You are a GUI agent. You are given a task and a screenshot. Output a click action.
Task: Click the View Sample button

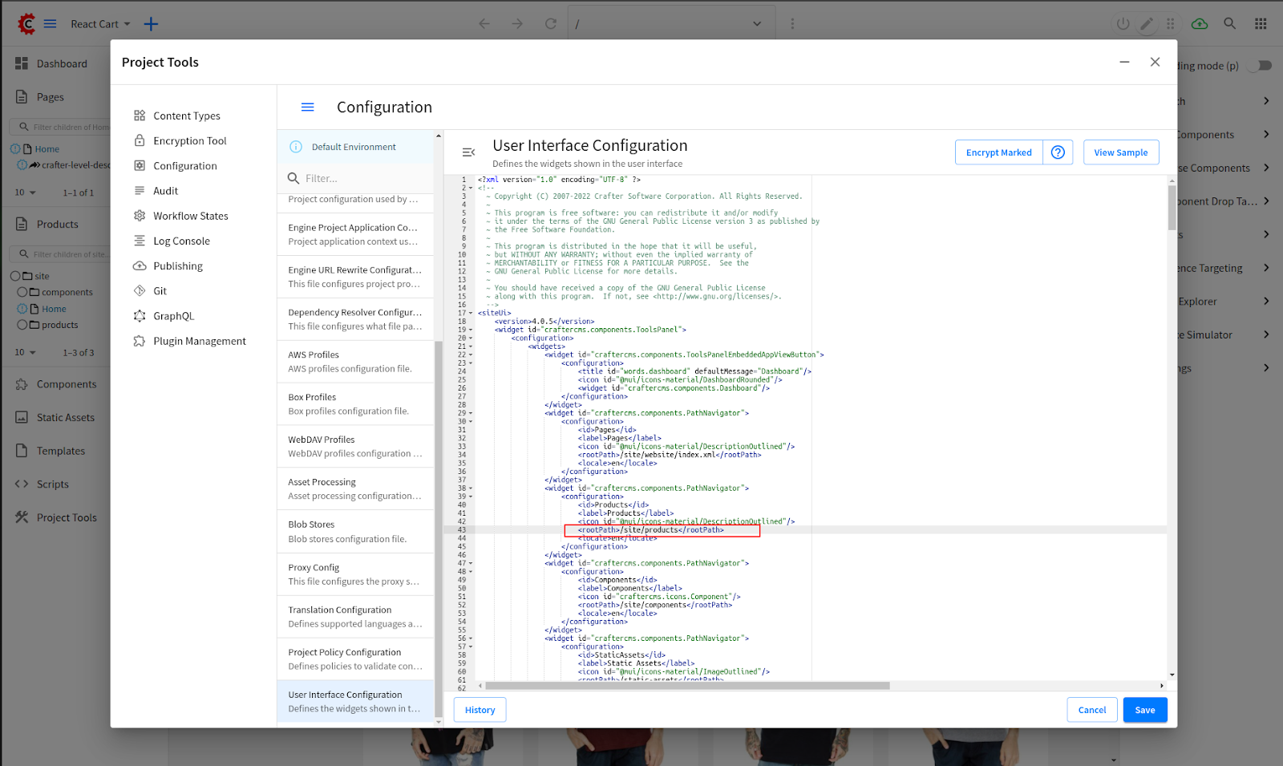(x=1120, y=152)
